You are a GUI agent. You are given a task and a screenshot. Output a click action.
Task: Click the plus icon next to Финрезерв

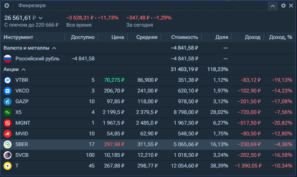pyautogui.click(x=7, y=6)
